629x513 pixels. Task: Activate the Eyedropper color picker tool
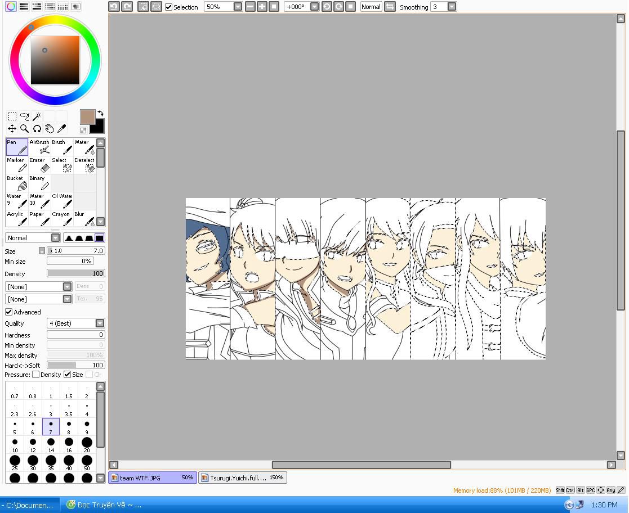[x=62, y=128]
